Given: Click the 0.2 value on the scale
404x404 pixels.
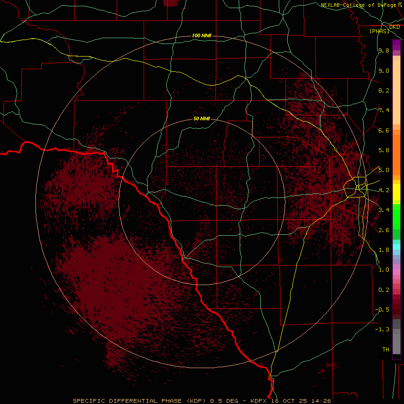Looking at the screenshot, I should pos(384,290).
